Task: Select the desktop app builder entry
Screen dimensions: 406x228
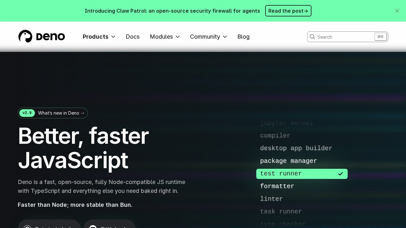Action: [x=296, y=148]
